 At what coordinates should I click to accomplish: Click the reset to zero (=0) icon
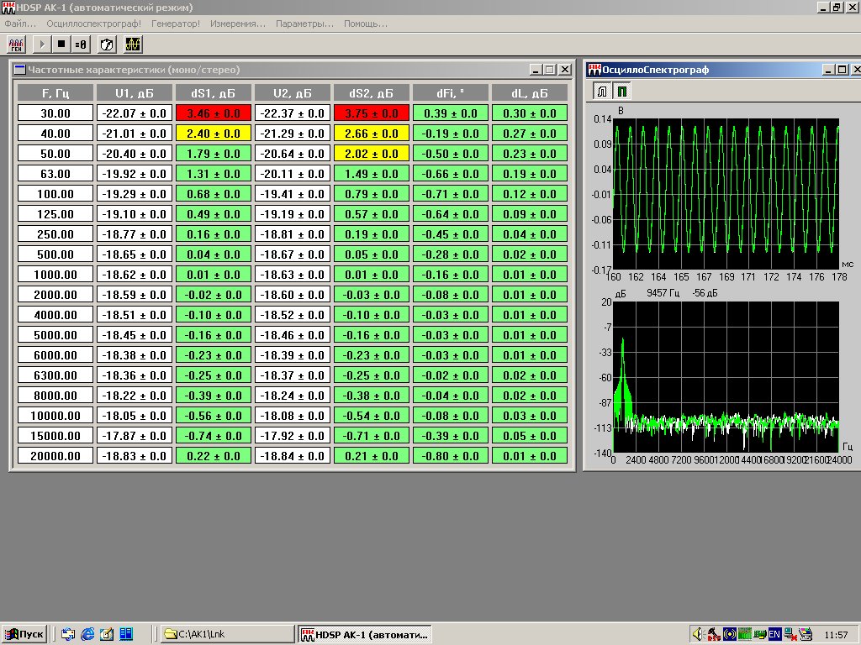[81, 43]
